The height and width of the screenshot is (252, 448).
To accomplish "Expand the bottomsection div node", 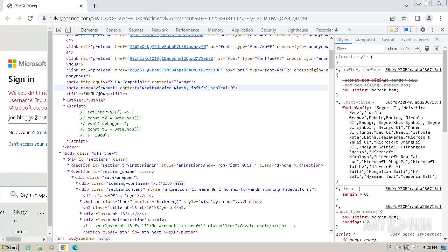I will tap(81, 219).
